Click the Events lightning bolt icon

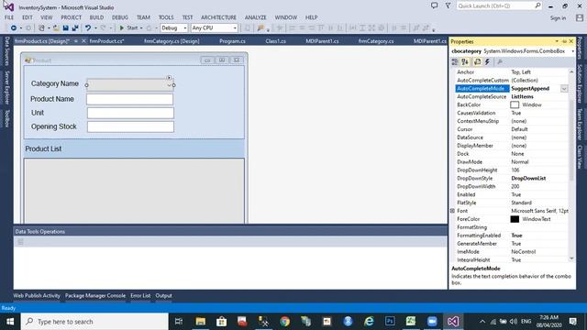(x=487, y=62)
